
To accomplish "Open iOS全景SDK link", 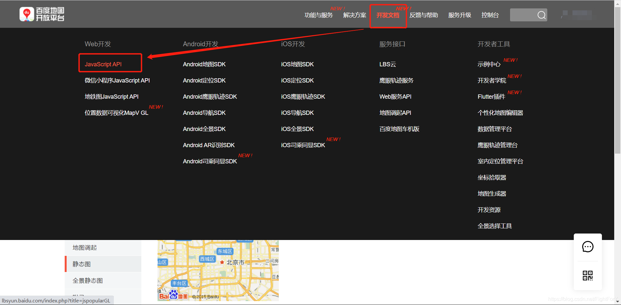I will tap(298, 129).
